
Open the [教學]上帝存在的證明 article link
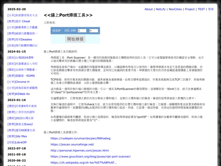(21, 112)
